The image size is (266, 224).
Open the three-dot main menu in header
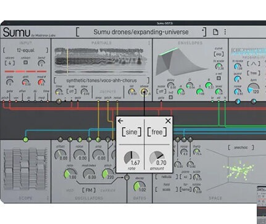point(225,32)
